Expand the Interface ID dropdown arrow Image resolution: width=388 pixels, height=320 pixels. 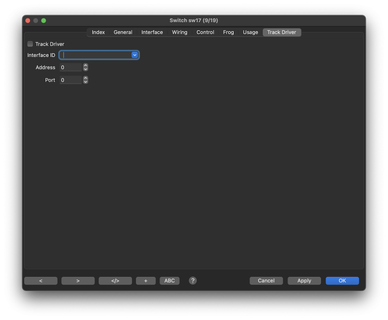coord(135,55)
